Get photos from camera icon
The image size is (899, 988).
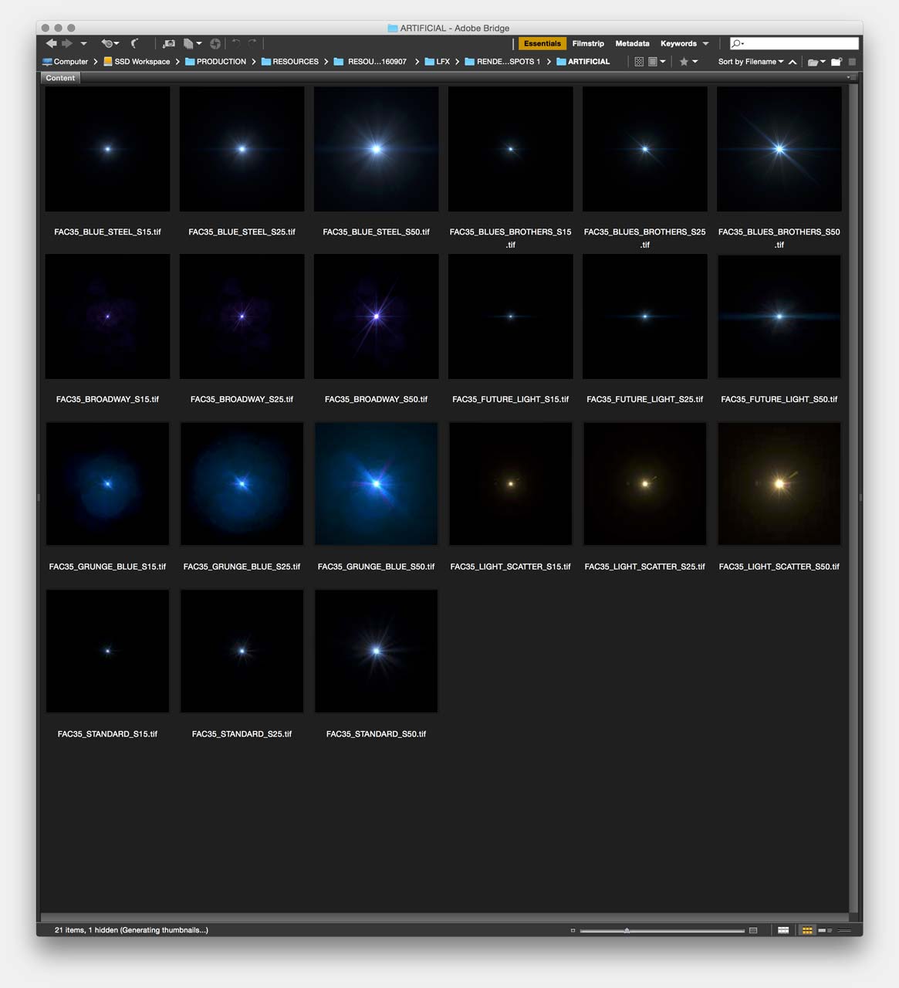click(169, 44)
